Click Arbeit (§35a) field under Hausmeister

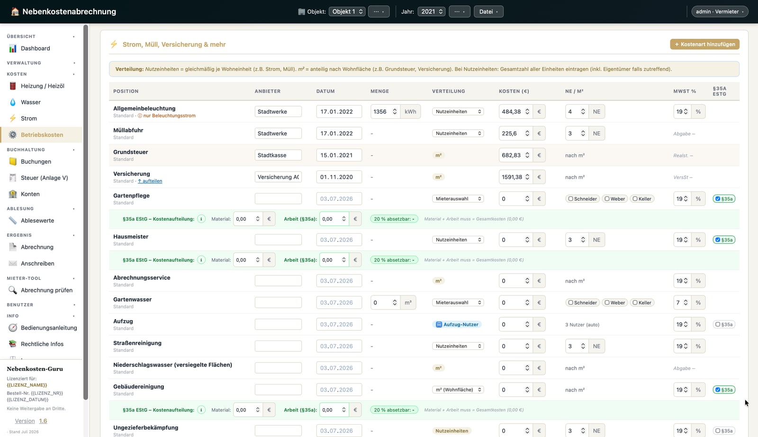pyautogui.click(x=334, y=260)
